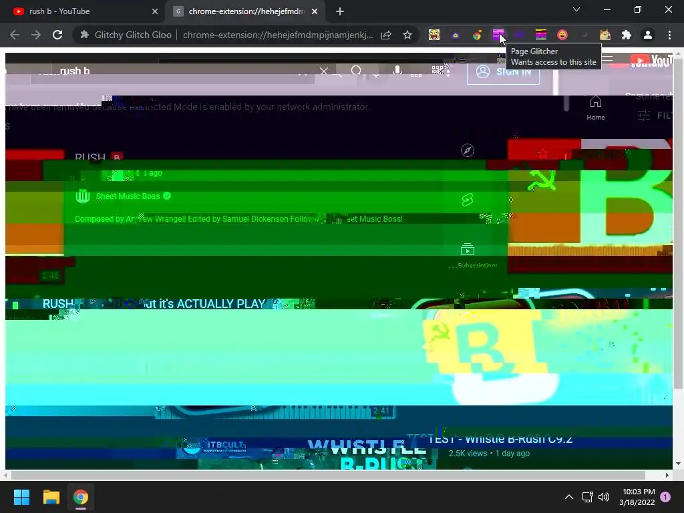Bookmark this tab with the star icon
The image size is (684, 513).
(407, 35)
